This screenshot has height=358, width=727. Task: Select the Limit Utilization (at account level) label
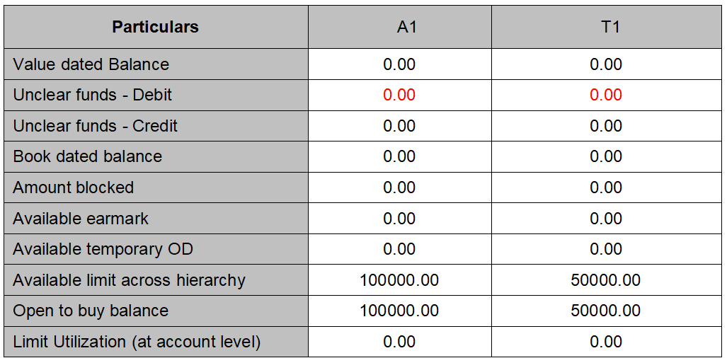point(137,342)
